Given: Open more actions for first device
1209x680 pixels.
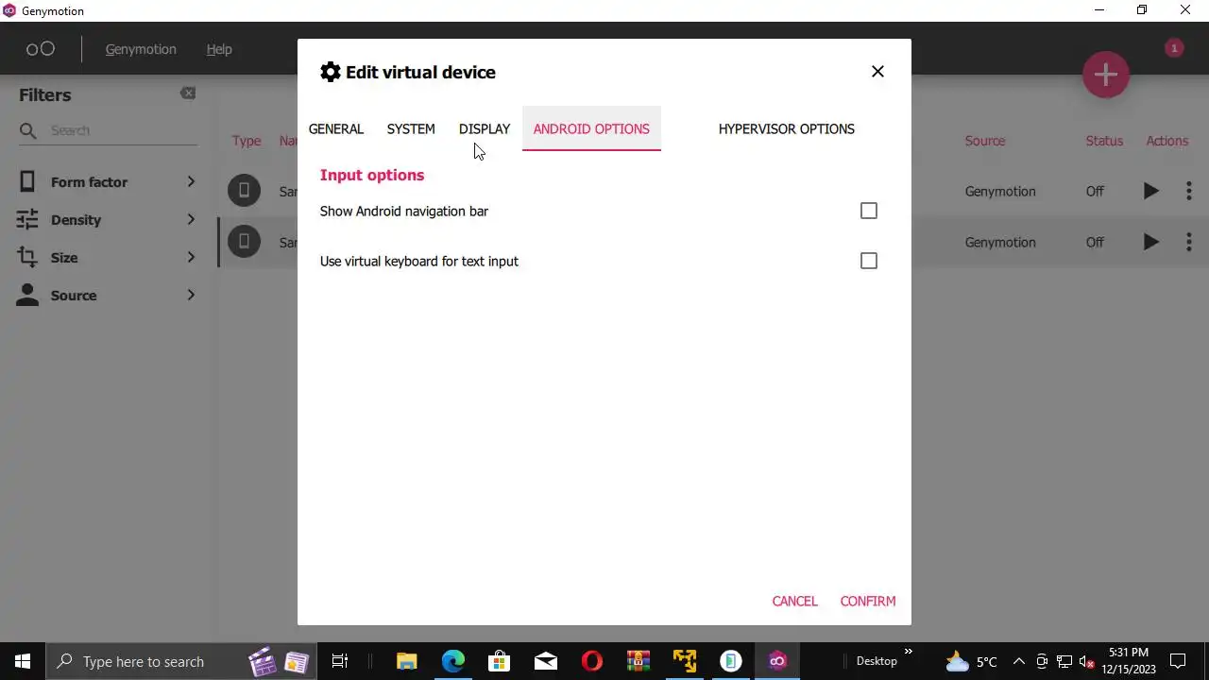Looking at the screenshot, I should [x=1188, y=191].
